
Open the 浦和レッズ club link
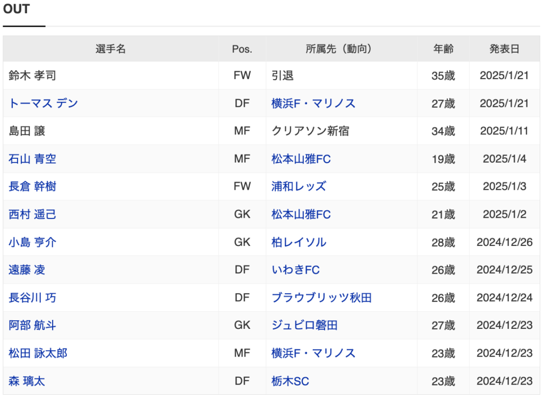[x=299, y=186]
